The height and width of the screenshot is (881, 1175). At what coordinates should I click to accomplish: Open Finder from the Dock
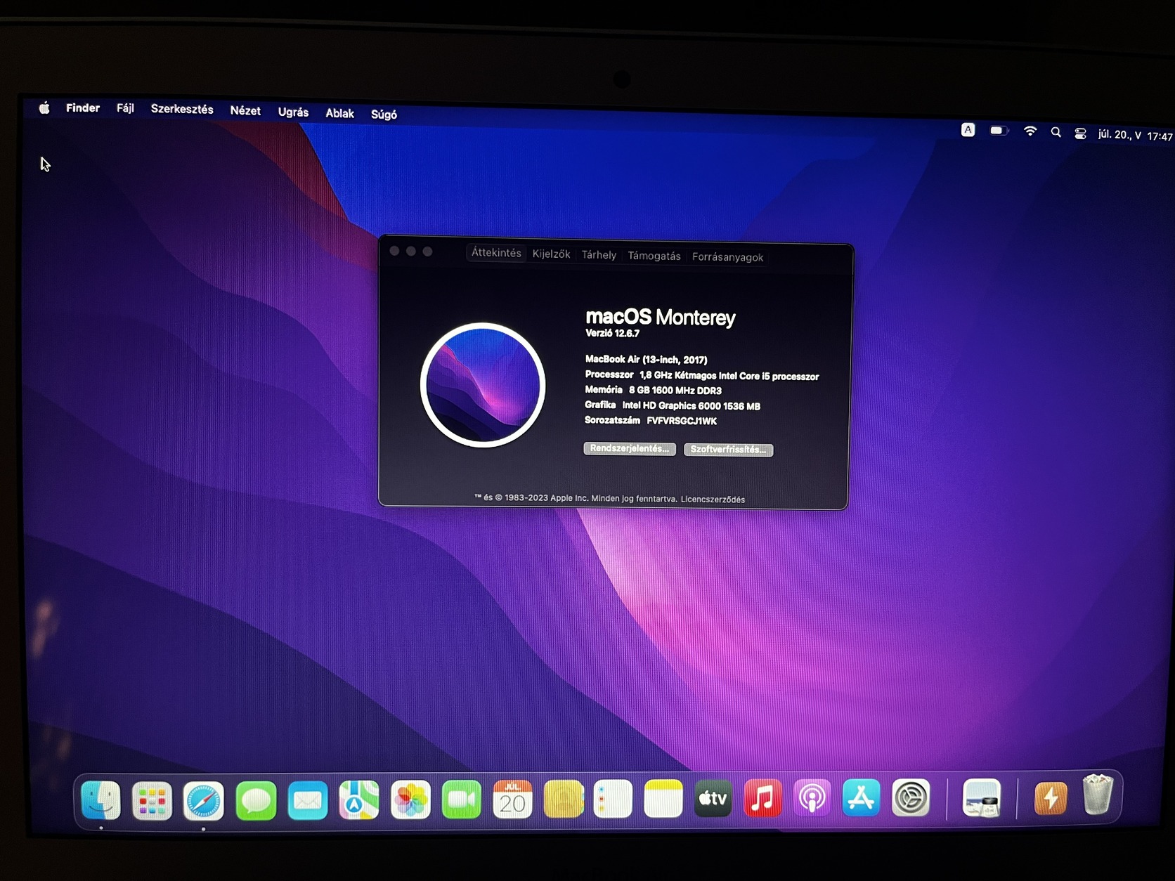pos(101,800)
